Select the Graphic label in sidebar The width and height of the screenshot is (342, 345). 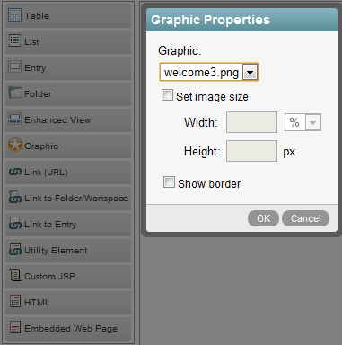(41, 146)
